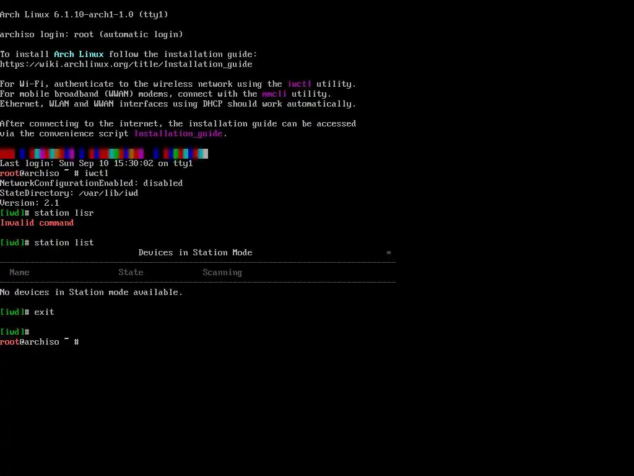This screenshot has width=634, height=476.
Task: Click the magenta 'iwctl' utility name
Action: 299,84
